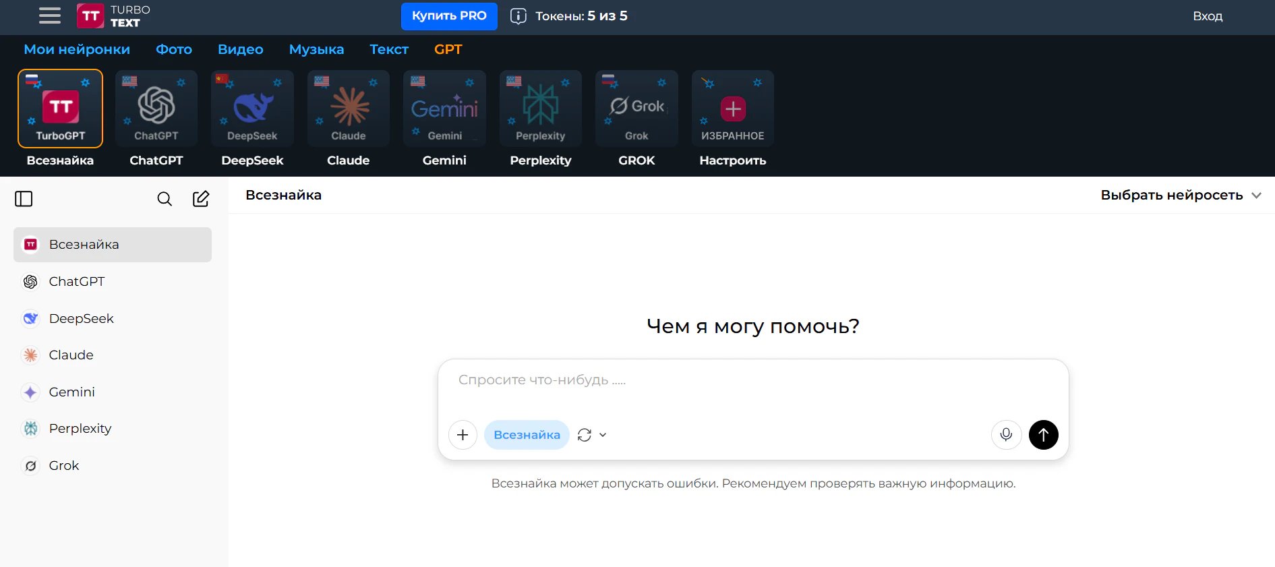
Task: Select the TurboGPT model card
Action: (60, 109)
